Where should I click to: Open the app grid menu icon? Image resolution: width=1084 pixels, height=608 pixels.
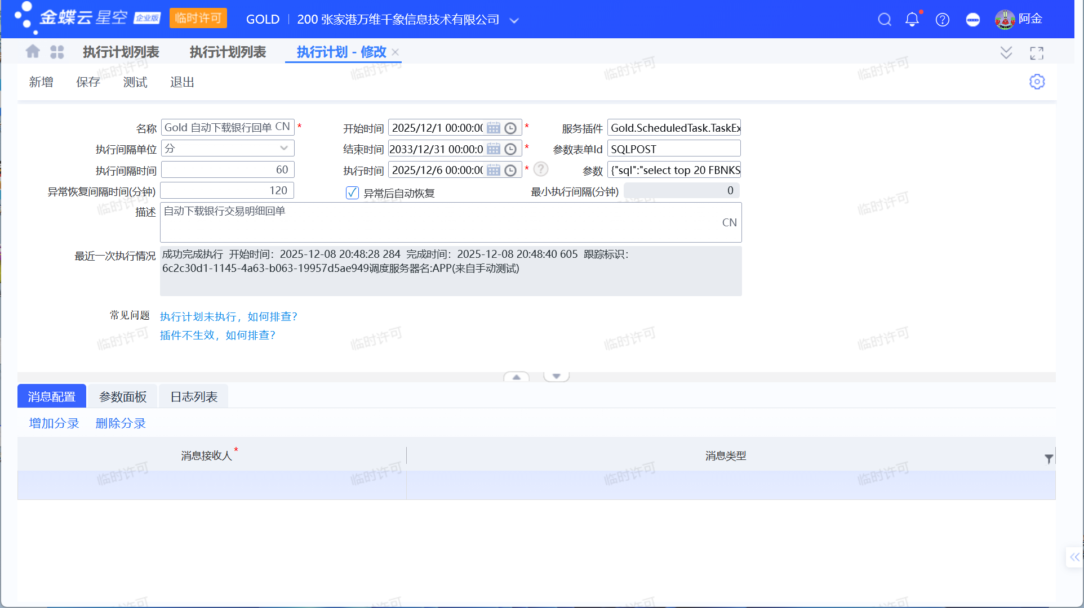(57, 52)
